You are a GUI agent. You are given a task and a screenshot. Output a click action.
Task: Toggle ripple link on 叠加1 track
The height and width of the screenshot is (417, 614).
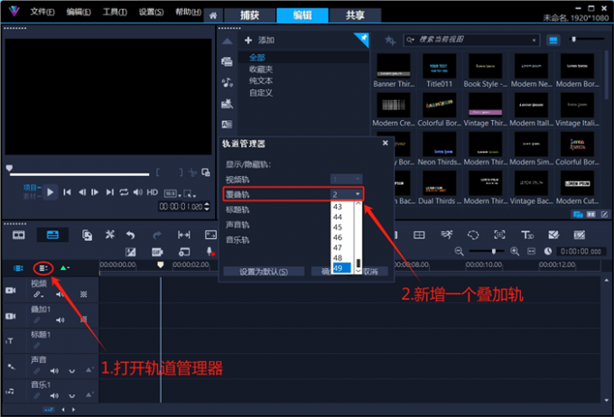(x=37, y=320)
